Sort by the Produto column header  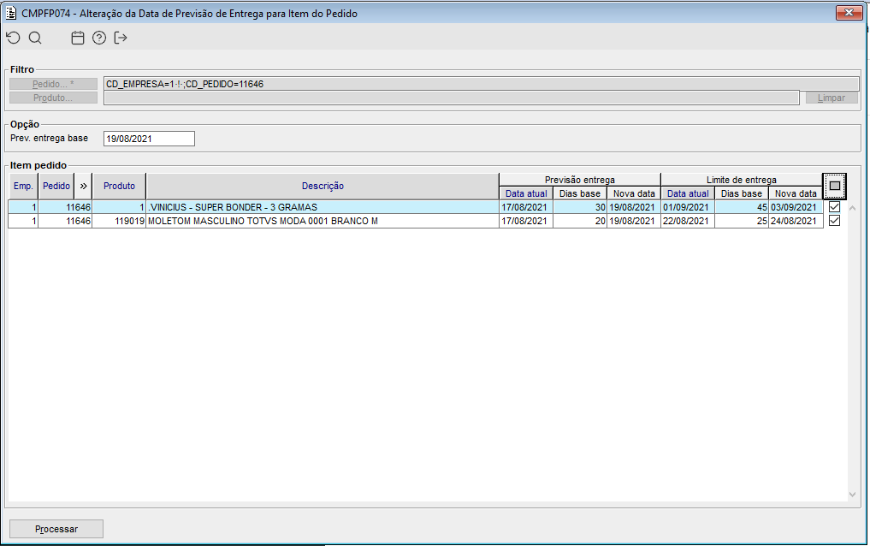click(119, 186)
